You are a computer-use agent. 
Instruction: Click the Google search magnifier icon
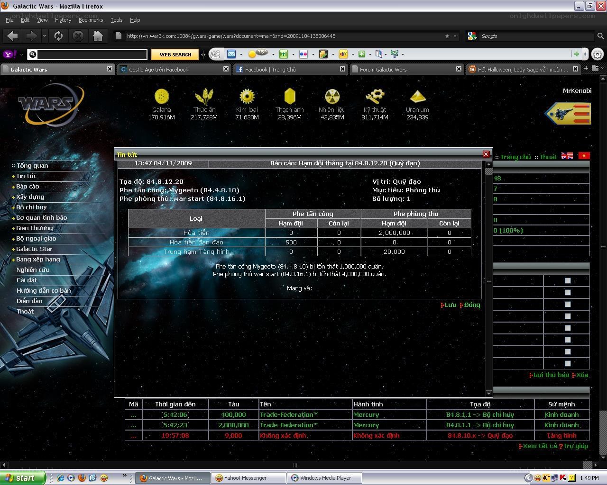(x=600, y=36)
